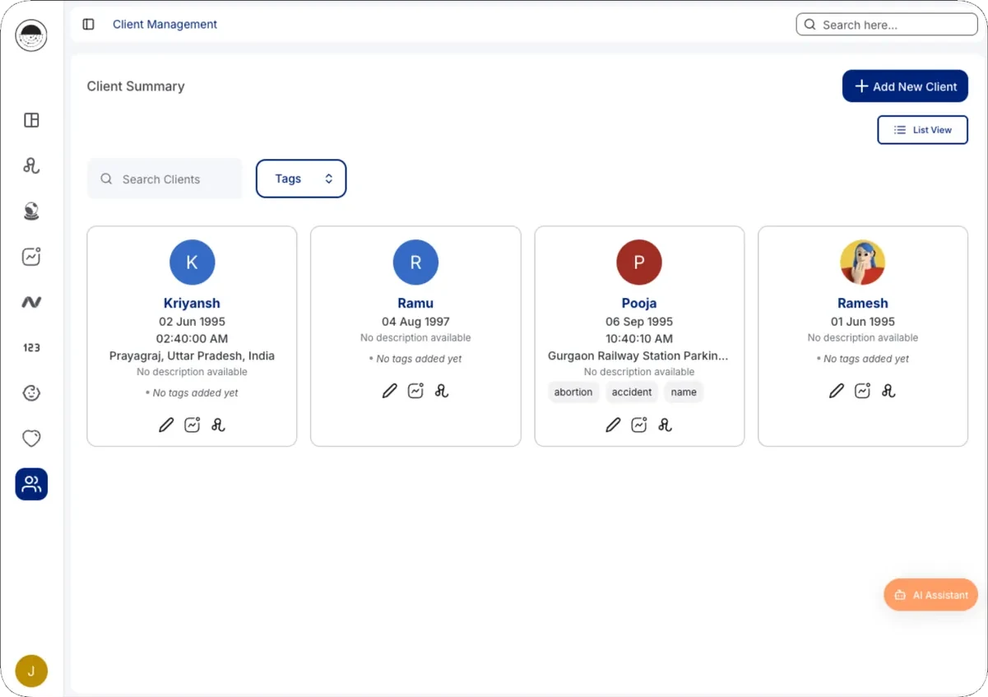Open the wave-shaped sidebar icon
The width and height of the screenshot is (988, 697).
(x=31, y=302)
